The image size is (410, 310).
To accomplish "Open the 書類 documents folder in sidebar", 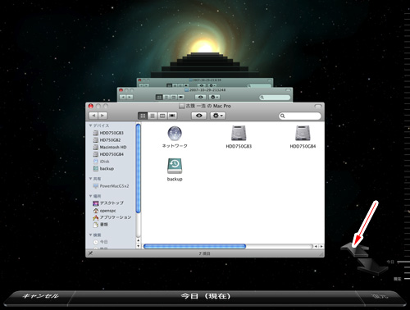I will tap(100, 225).
